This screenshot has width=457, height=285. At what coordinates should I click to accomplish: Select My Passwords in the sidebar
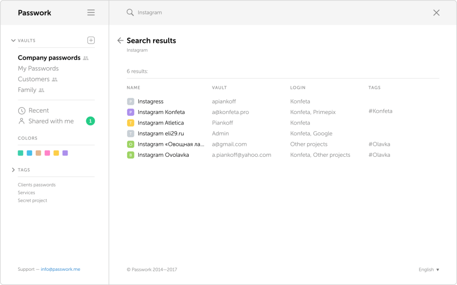[38, 68]
